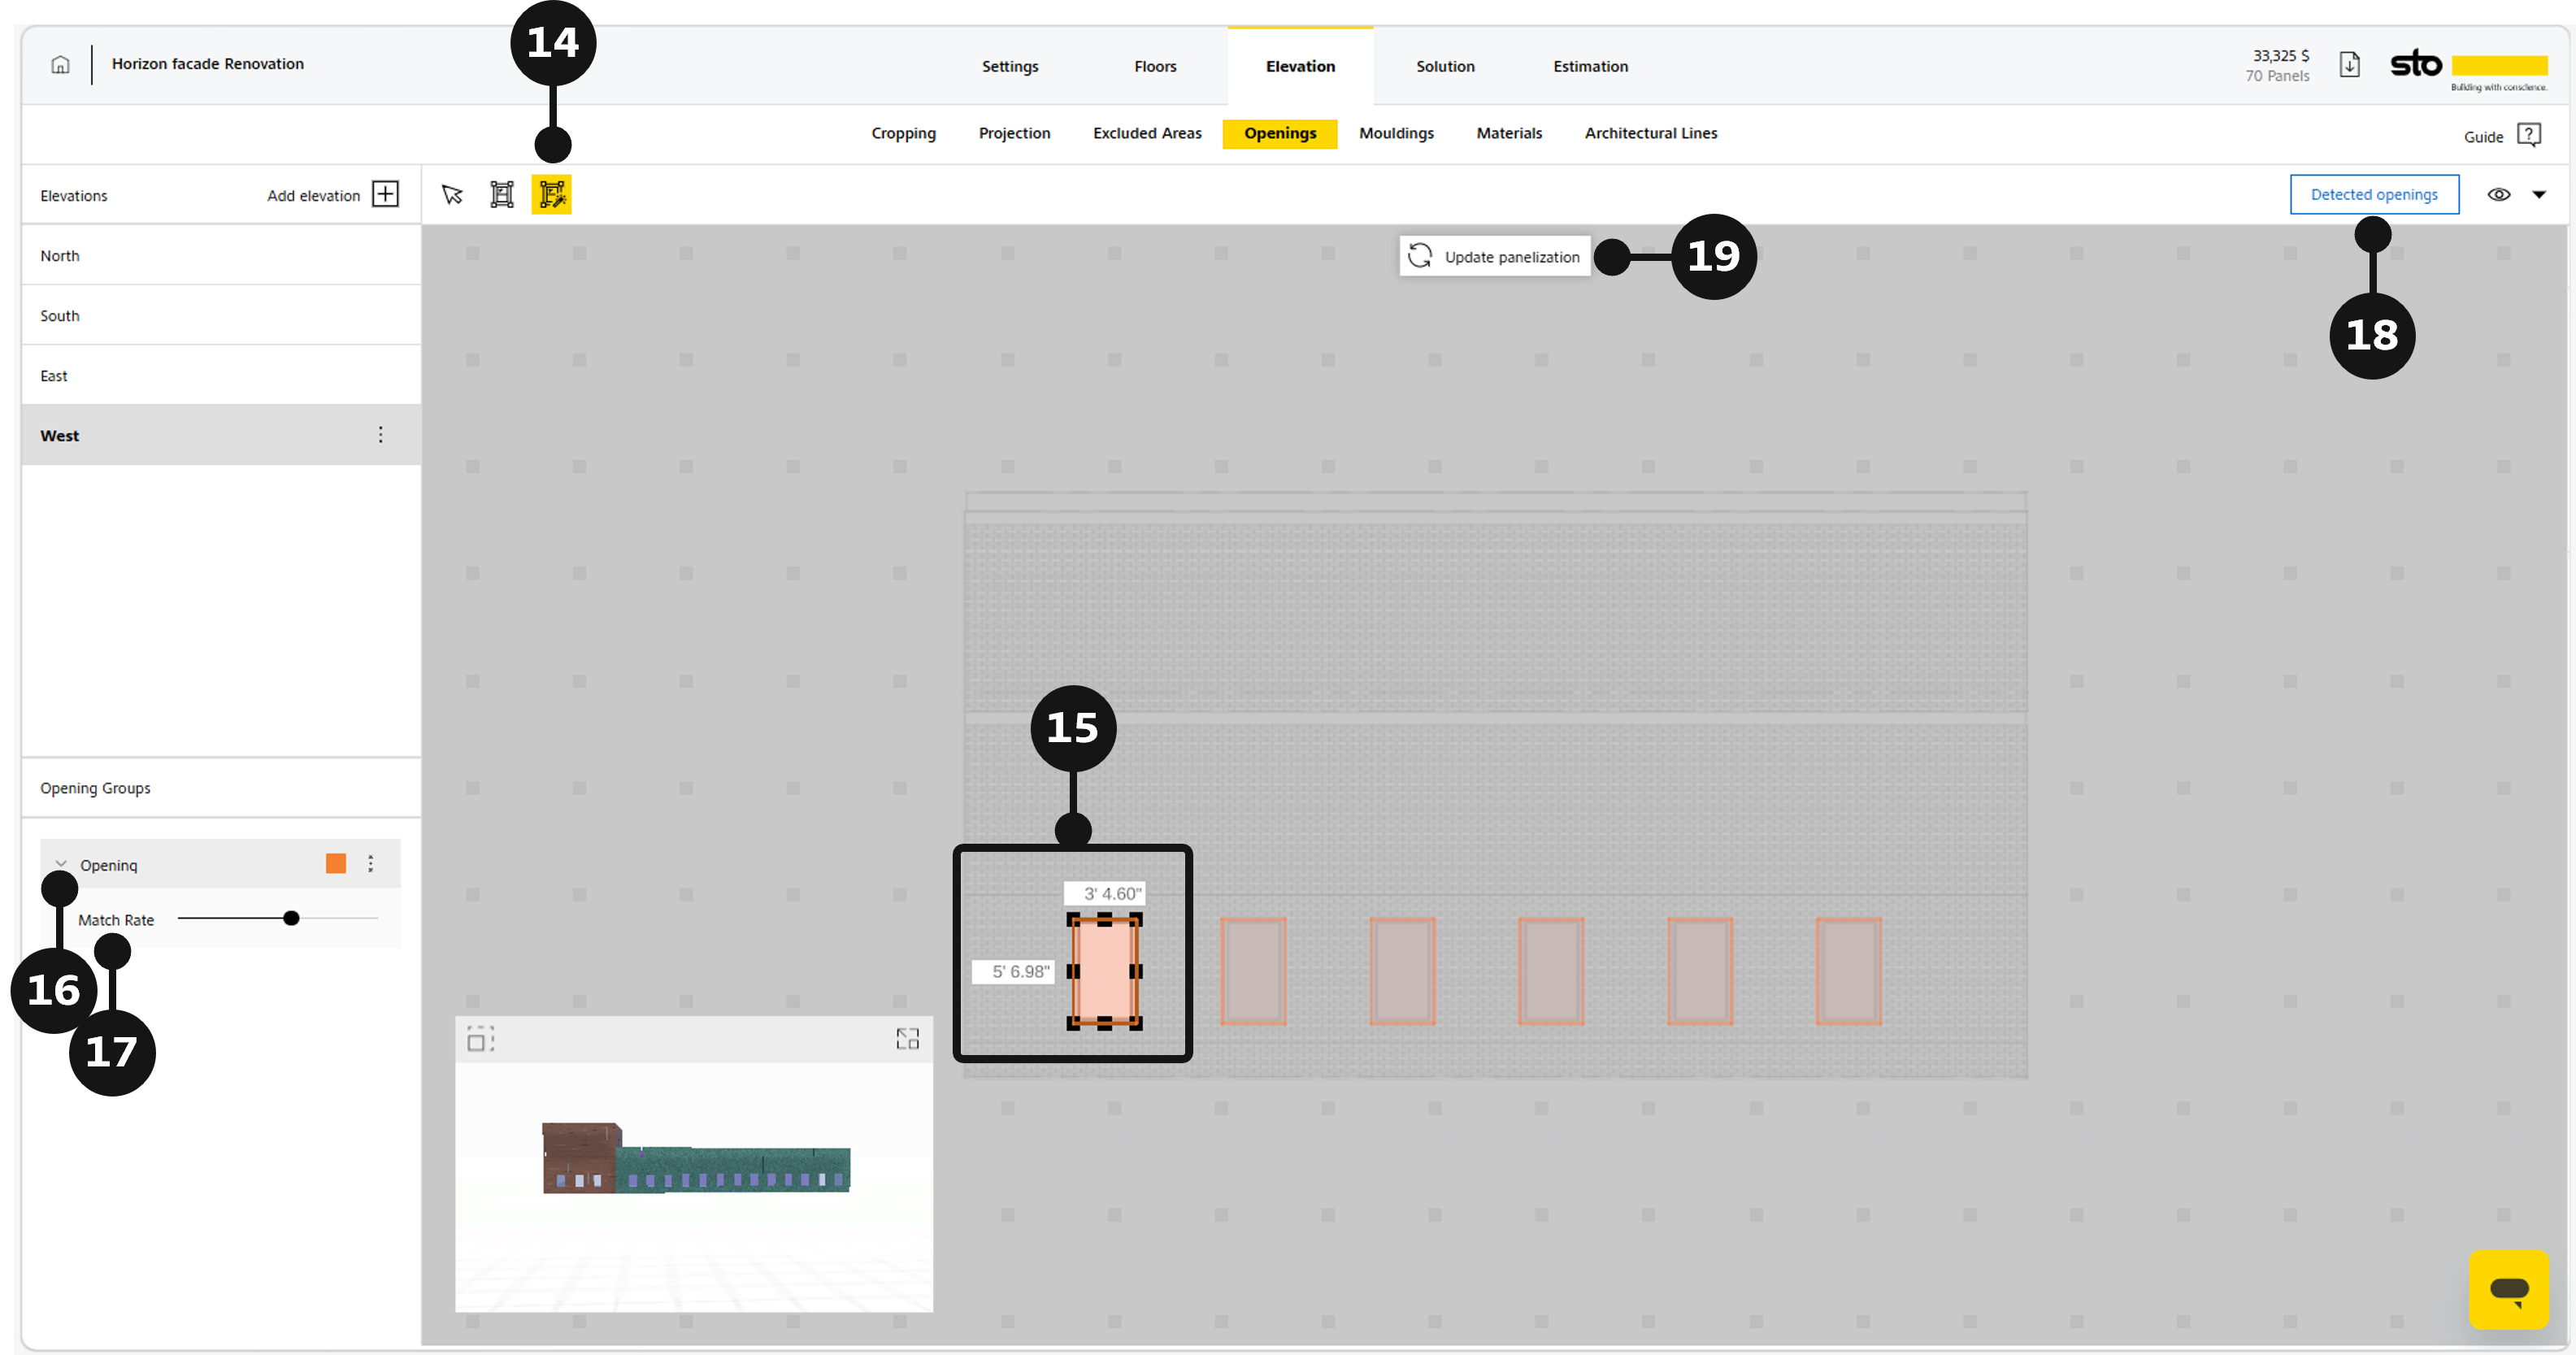Image resolution: width=2576 pixels, height=1355 pixels.
Task: Click the Update panelization button
Action: click(1495, 257)
